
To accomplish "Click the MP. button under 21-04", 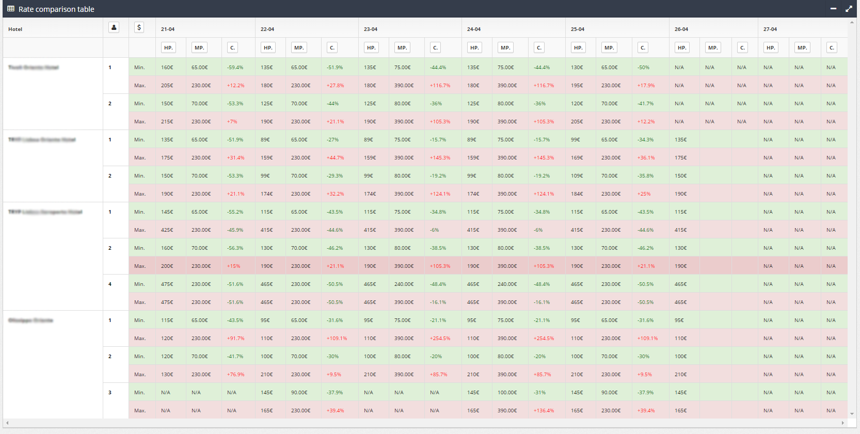I will pos(199,47).
